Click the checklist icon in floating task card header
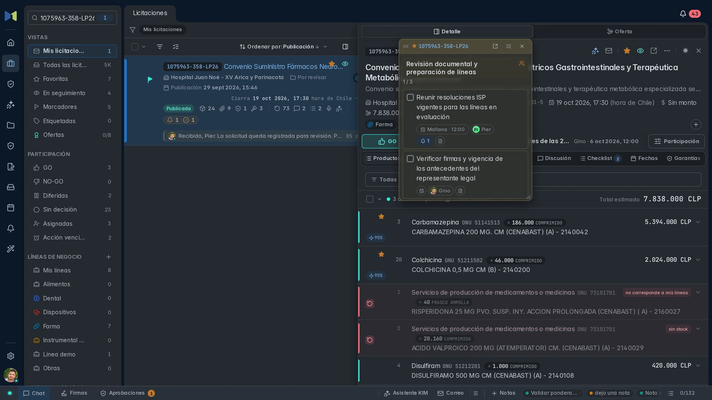 [x=509, y=46]
